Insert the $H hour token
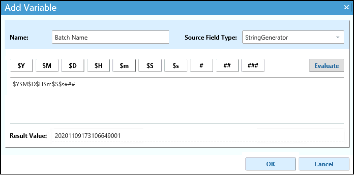Image resolution: width=354 pixels, height=175 pixels. pyautogui.click(x=98, y=66)
